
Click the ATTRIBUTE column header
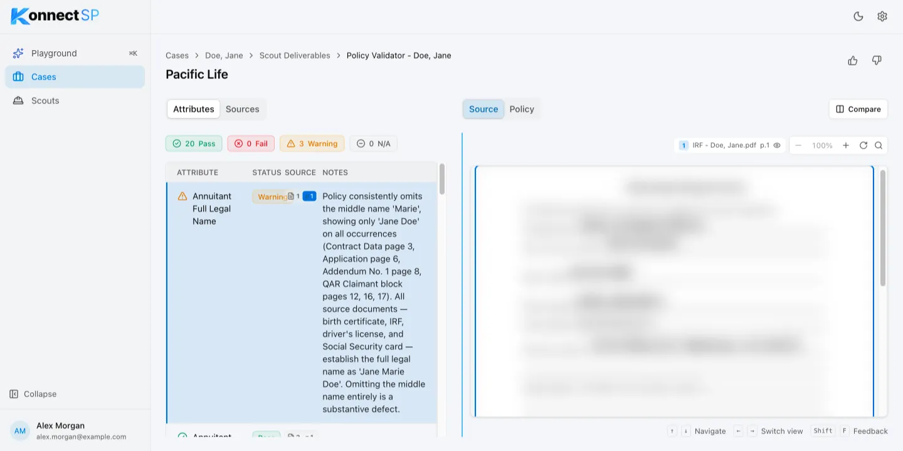click(x=198, y=172)
